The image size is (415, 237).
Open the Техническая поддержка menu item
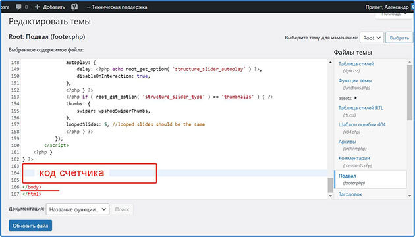[117, 7]
